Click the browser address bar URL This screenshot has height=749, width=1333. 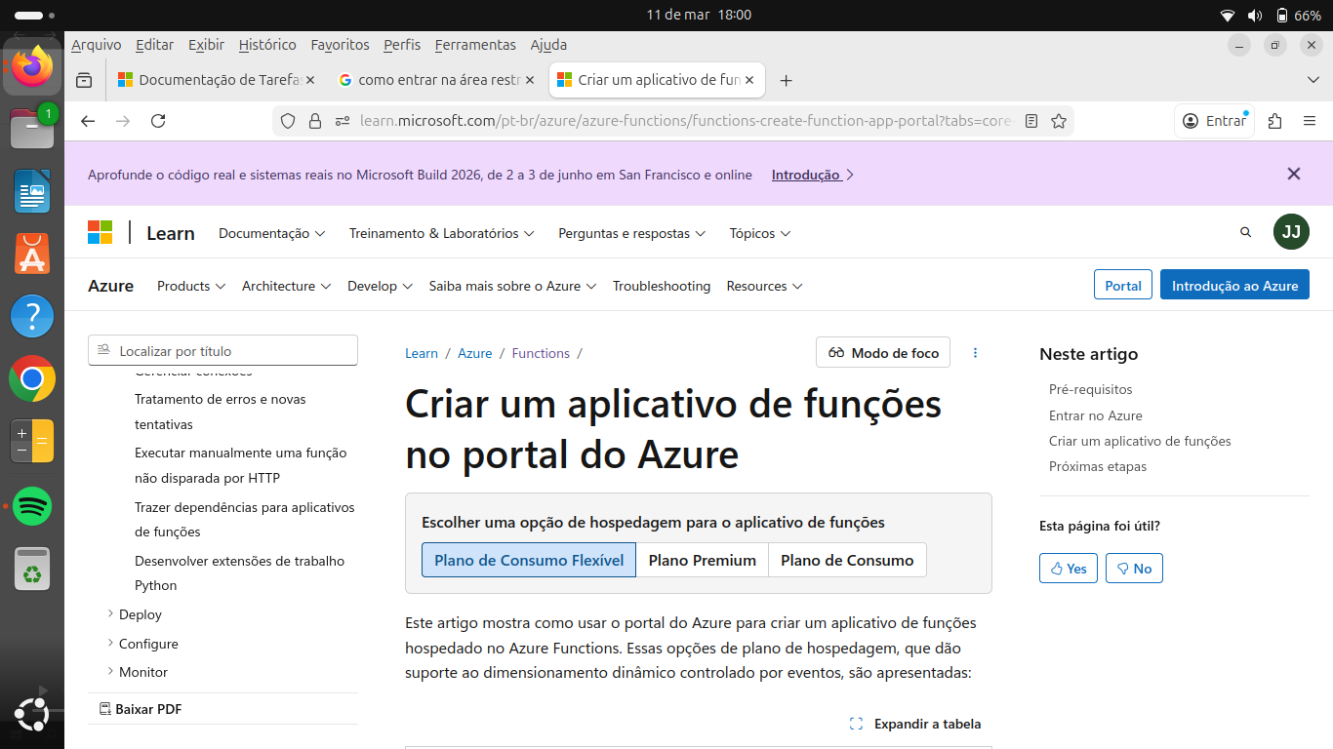tap(686, 121)
